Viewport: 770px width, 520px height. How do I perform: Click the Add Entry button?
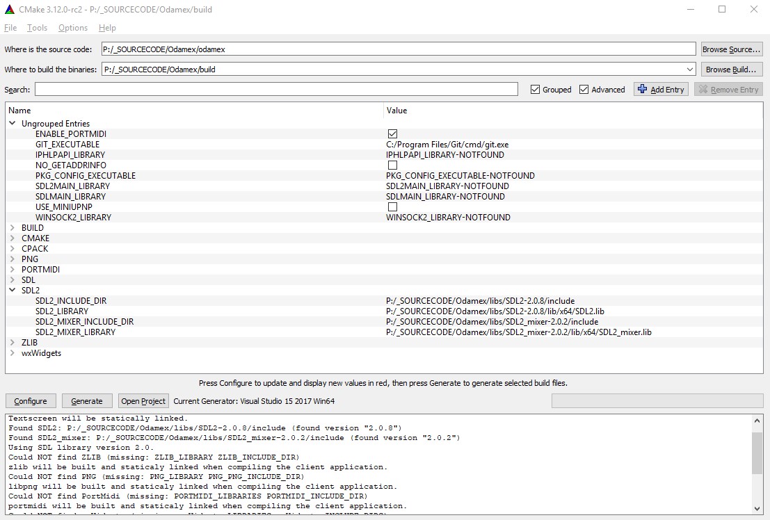[x=661, y=90]
